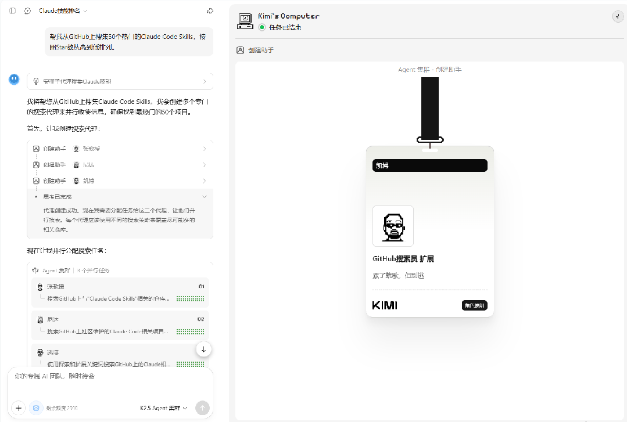The height and width of the screenshot is (422, 627).
Task: Click the 创建助手 label in the right panel
Action: click(261, 50)
